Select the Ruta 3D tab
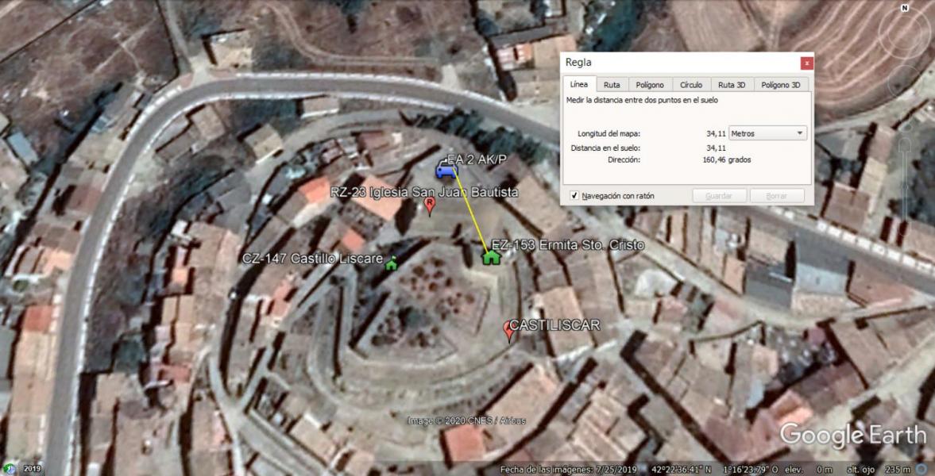 tap(732, 85)
